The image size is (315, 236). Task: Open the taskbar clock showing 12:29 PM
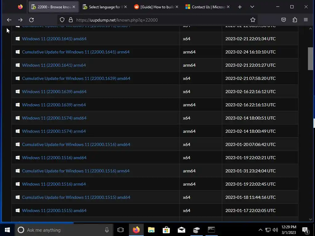(x=289, y=230)
